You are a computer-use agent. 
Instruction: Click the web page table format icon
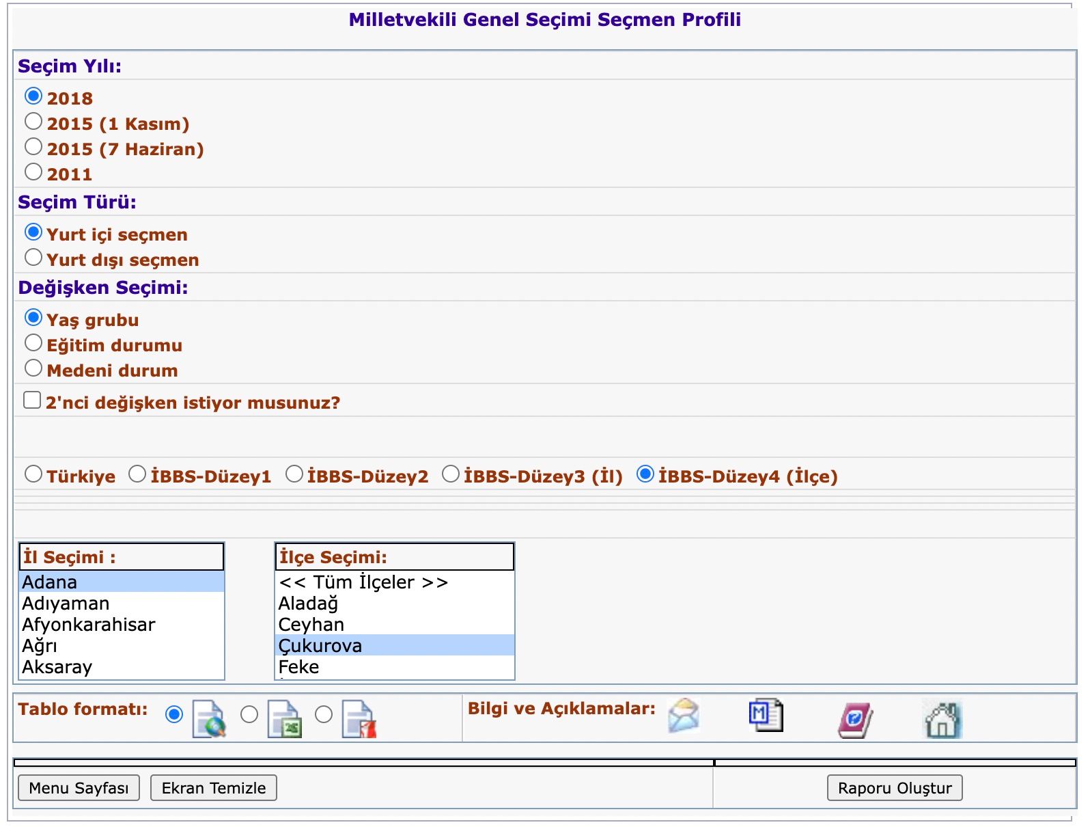[209, 718]
